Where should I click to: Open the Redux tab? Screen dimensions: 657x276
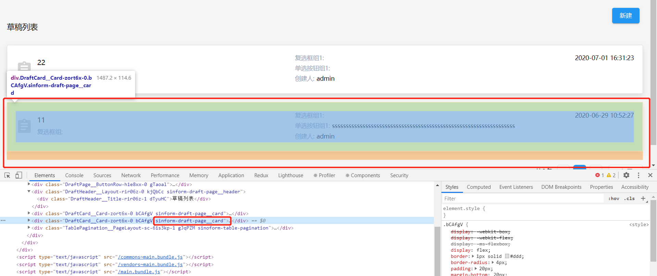(x=261, y=175)
